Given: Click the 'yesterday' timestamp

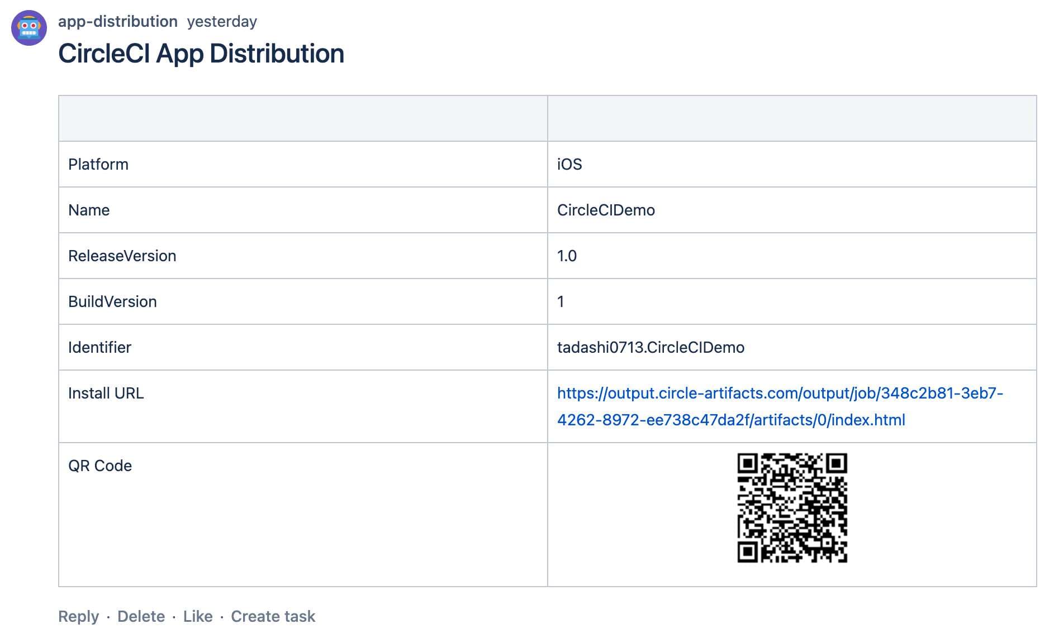Looking at the screenshot, I should (222, 22).
